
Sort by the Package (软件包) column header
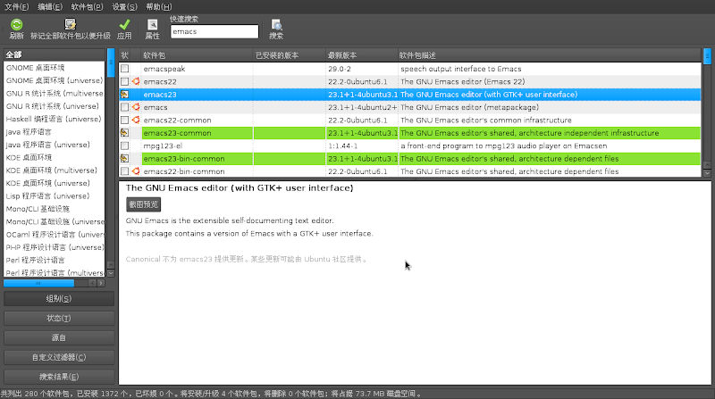coord(196,55)
